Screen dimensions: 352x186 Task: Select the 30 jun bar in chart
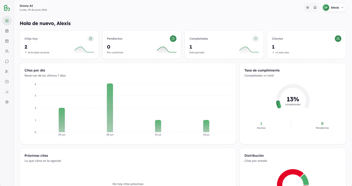click(110, 108)
